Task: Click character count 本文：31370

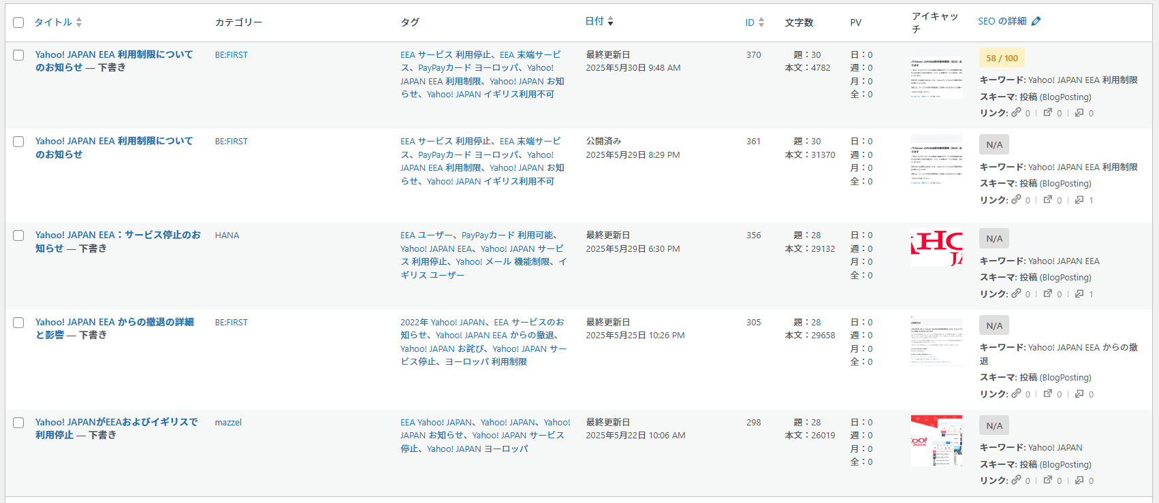Action: pos(810,155)
